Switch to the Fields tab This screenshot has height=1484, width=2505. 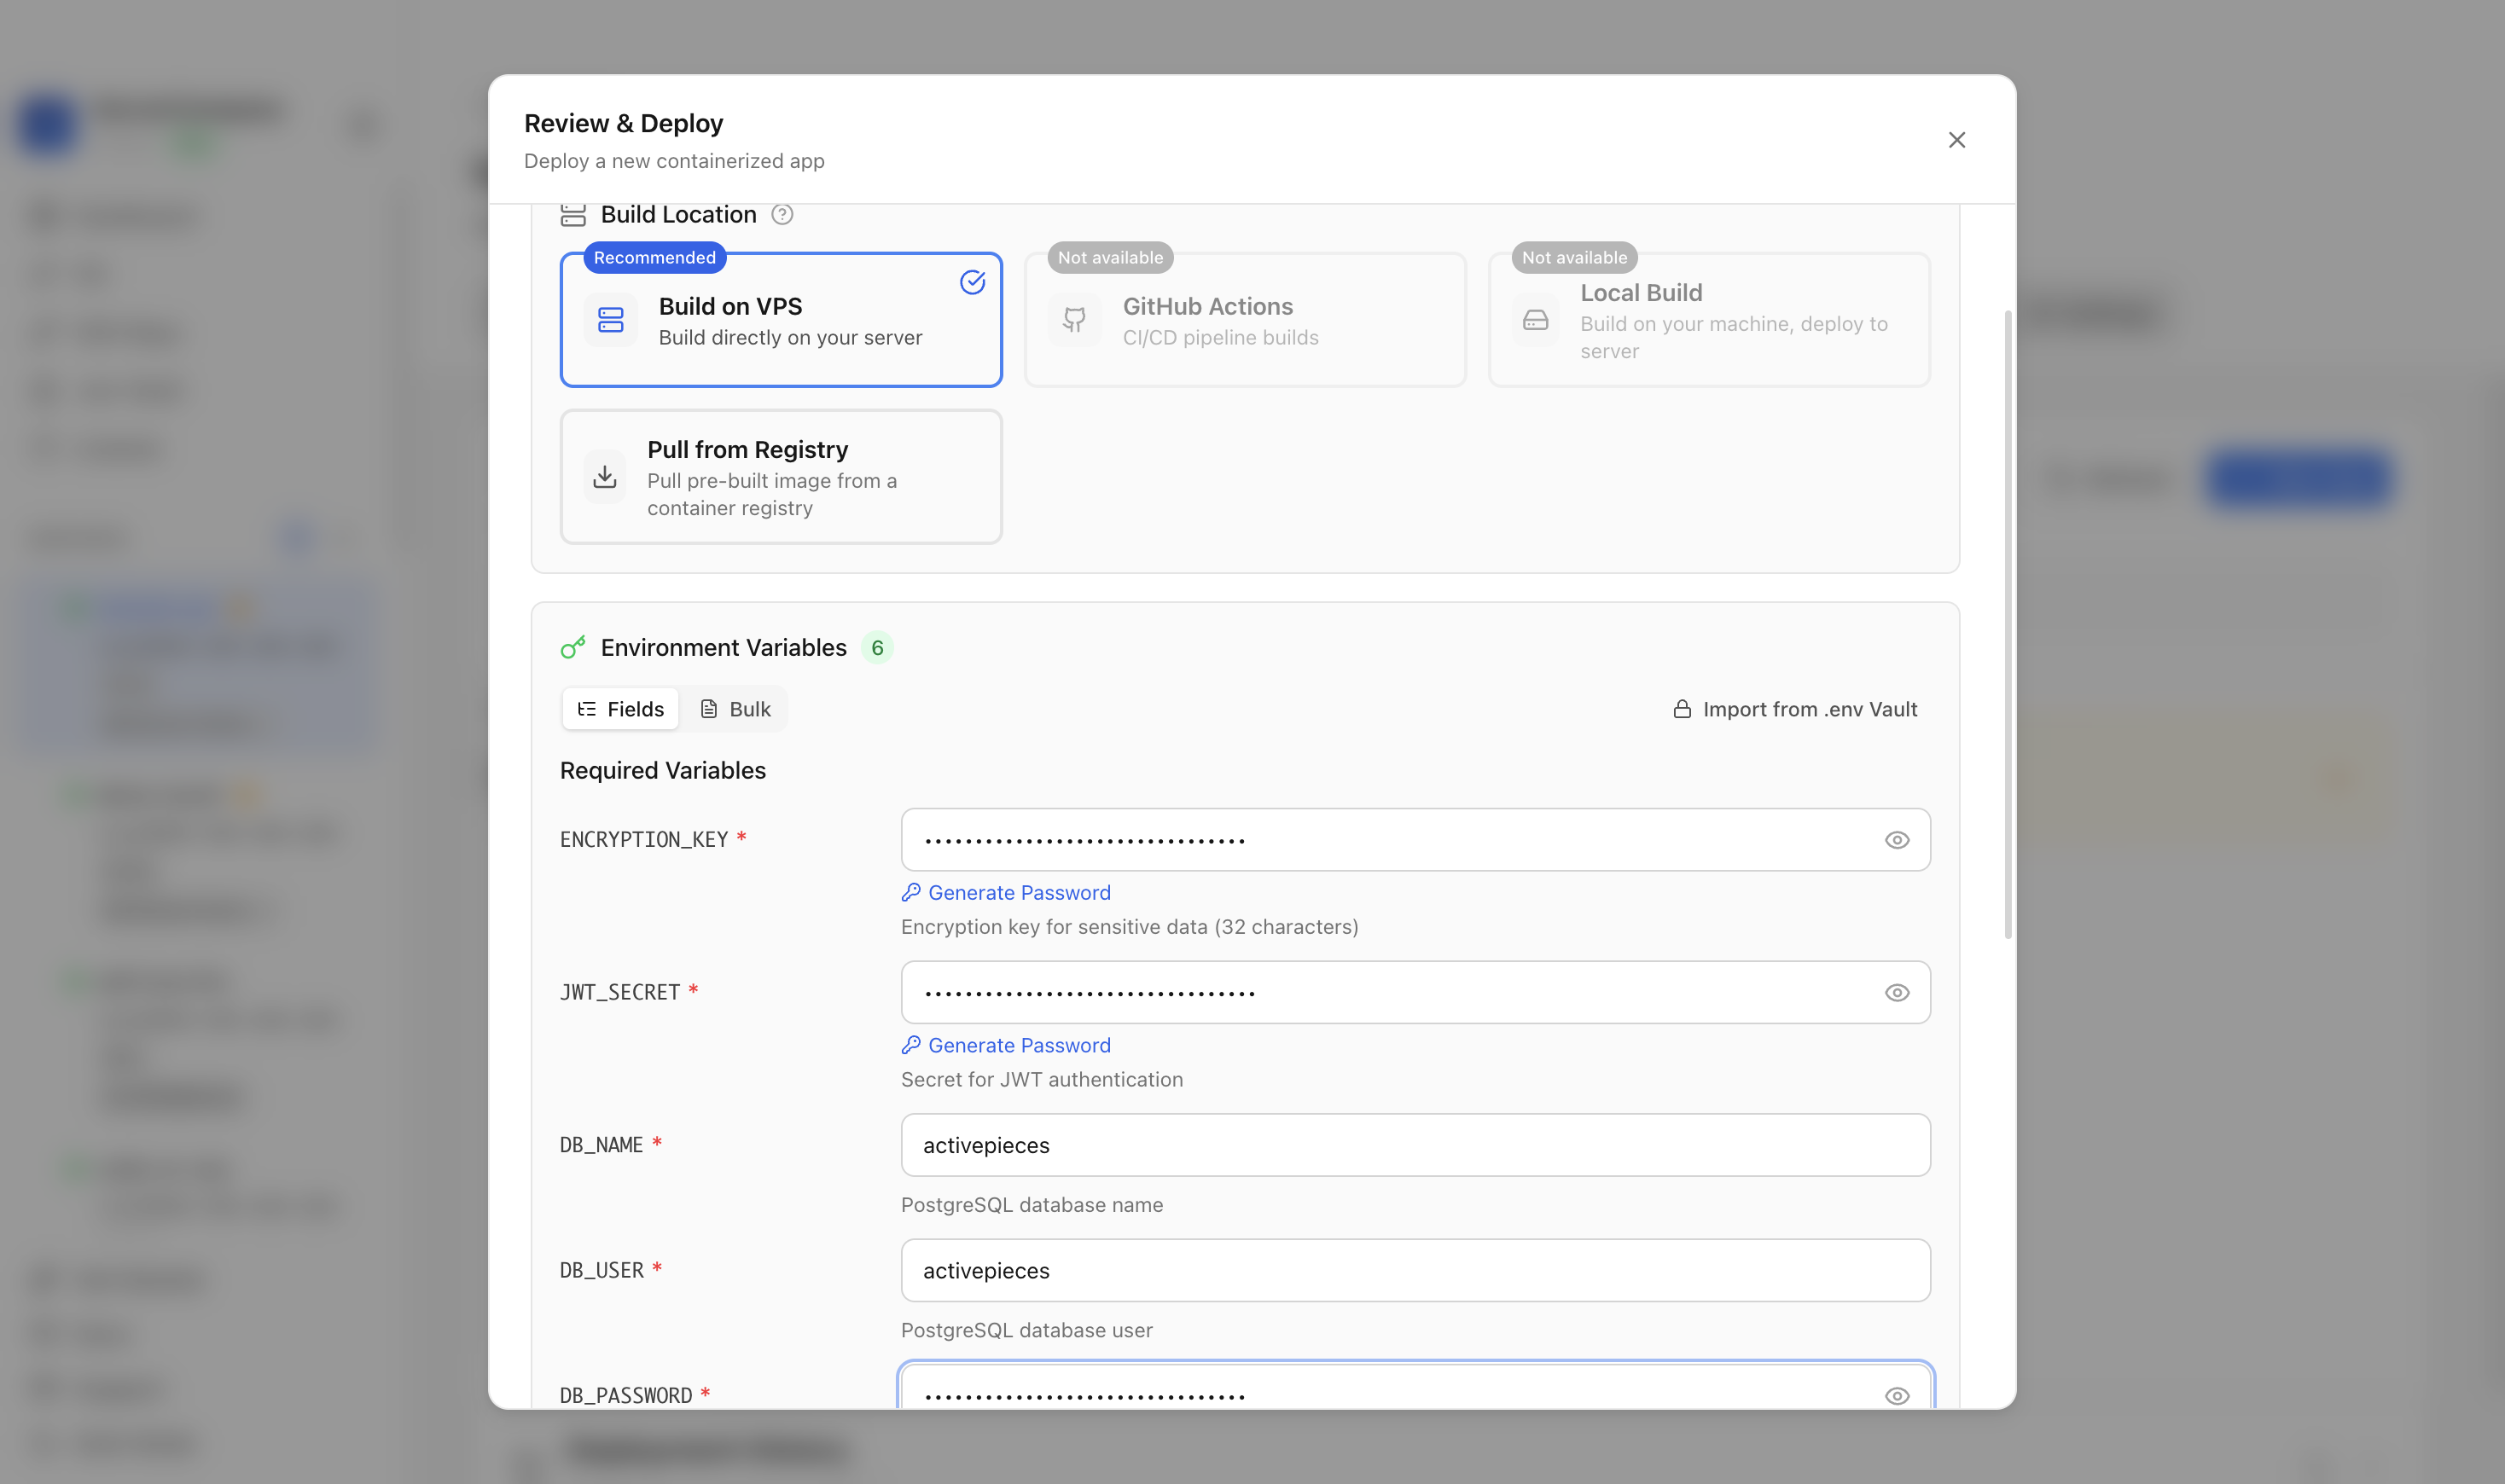click(x=620, y=709)
